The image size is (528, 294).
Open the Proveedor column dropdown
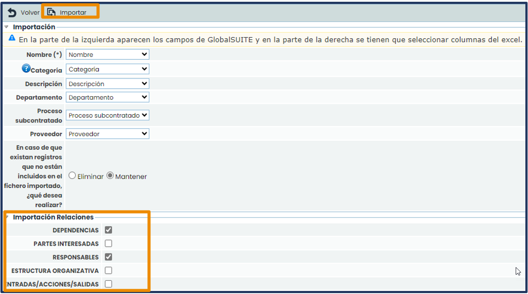(107, 134)
